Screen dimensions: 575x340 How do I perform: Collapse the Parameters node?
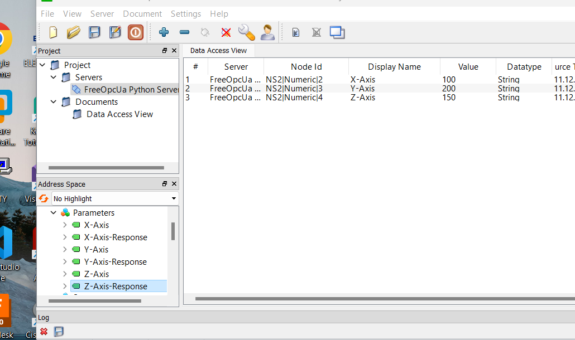tap(53, 212)
